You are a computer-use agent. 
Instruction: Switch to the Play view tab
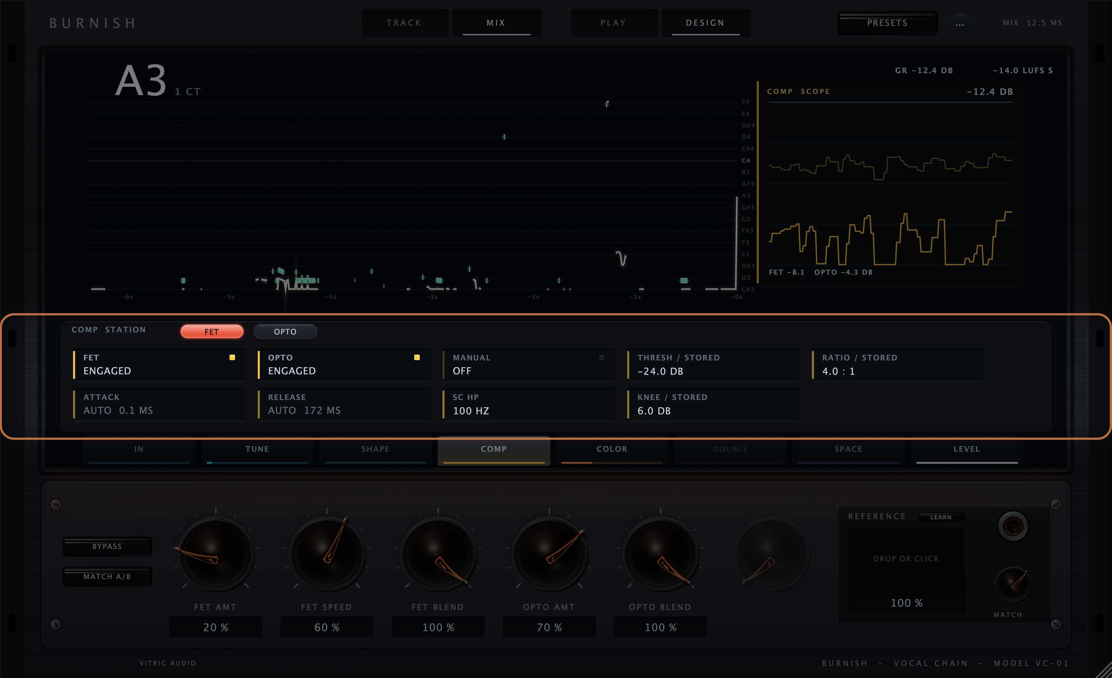pos(614,23)
